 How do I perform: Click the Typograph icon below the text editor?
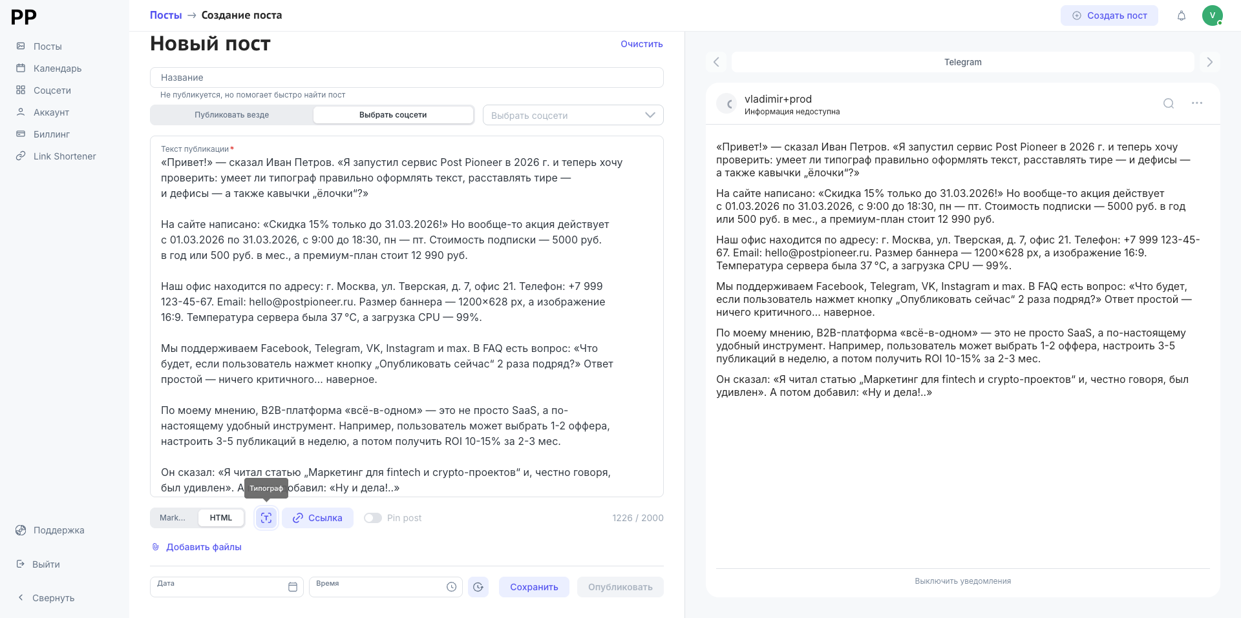coord(266,518)
